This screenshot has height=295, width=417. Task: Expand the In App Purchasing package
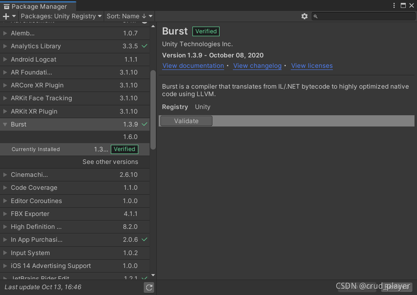(5, 240)
